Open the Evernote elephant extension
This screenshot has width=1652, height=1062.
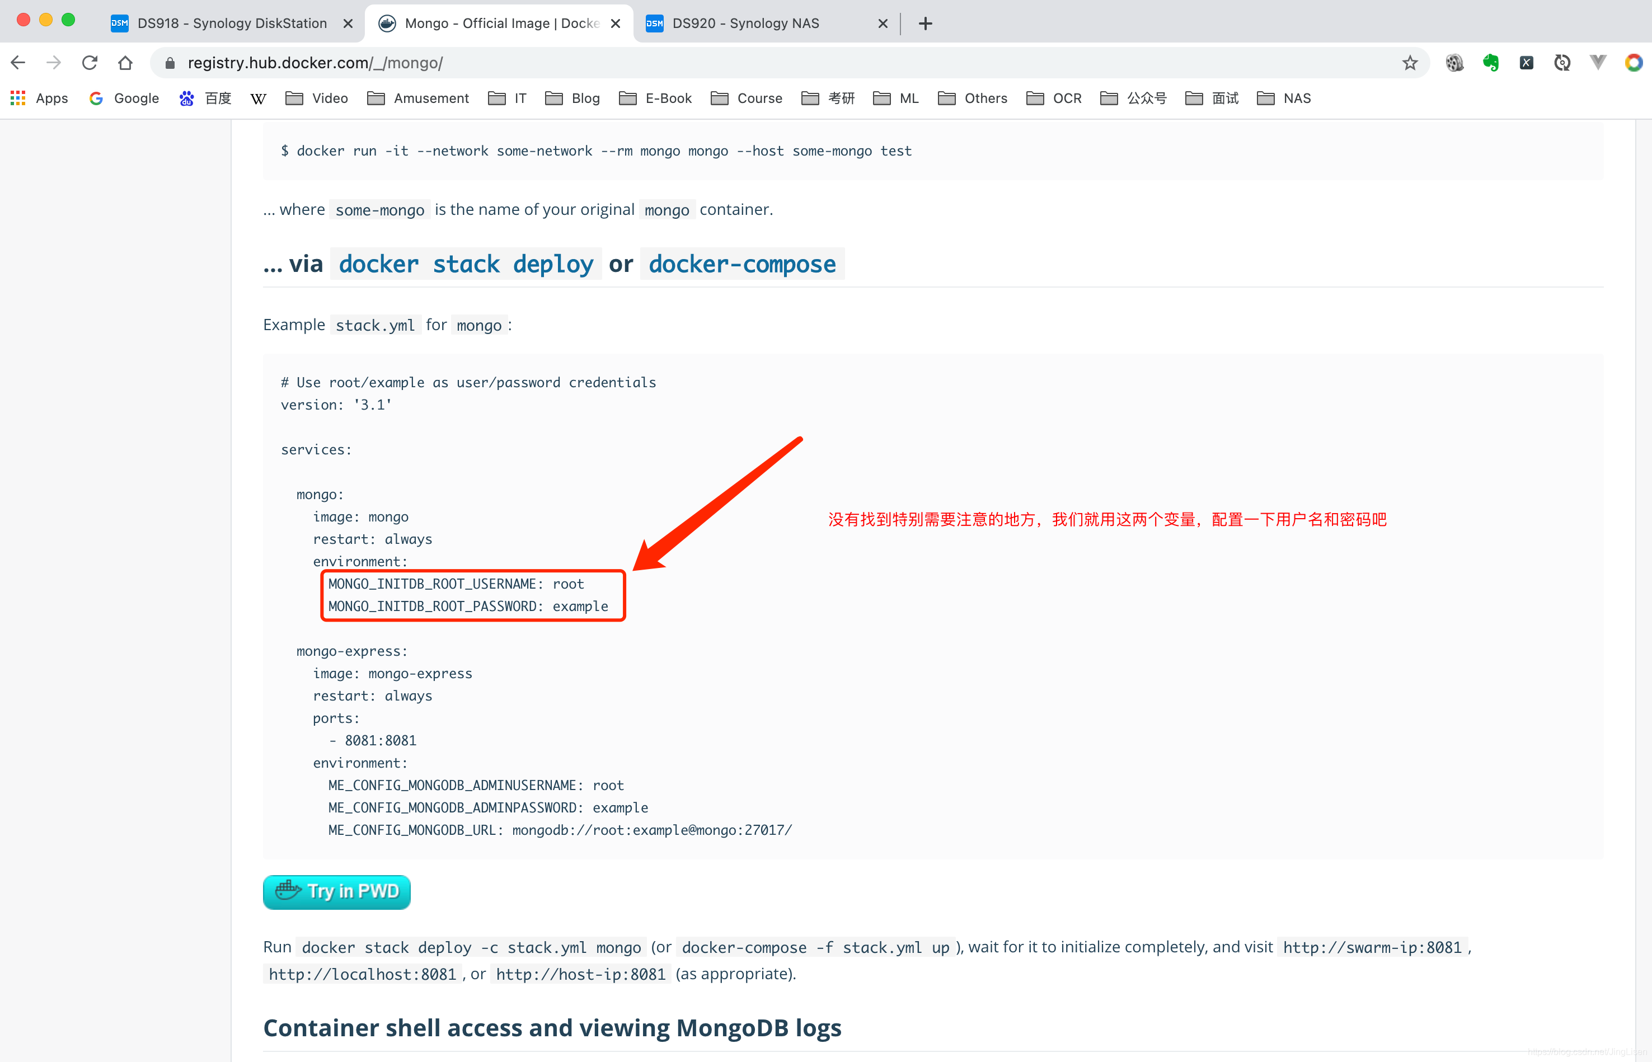[1491, 63]
